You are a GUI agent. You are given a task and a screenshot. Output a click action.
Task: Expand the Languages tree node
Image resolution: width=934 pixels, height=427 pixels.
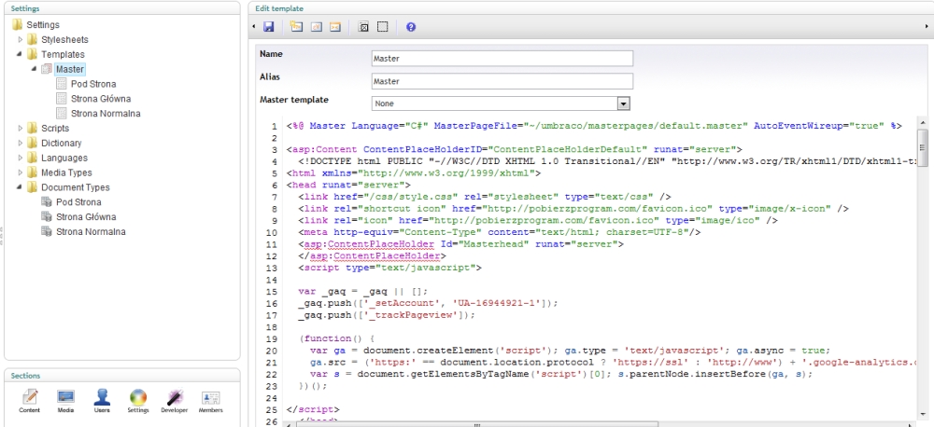[20, 158]
